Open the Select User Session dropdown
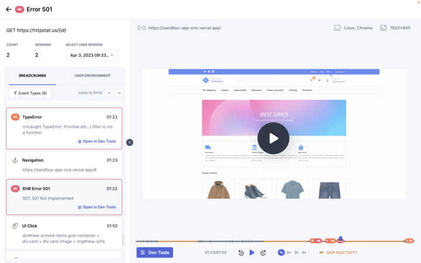This screenshot has height=263, width=421. point(92,55)
